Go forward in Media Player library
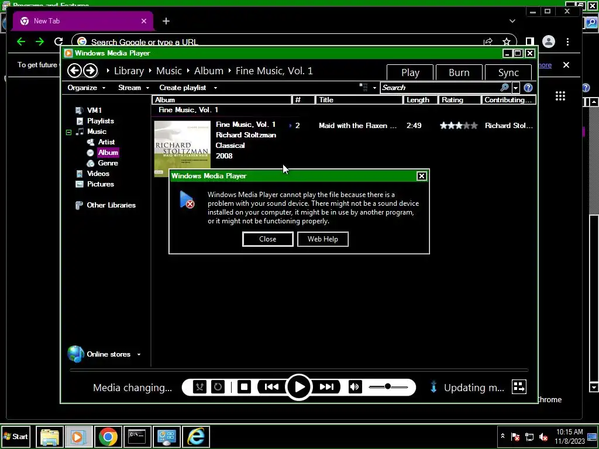The image size is (599, 449). pos(91,71)
